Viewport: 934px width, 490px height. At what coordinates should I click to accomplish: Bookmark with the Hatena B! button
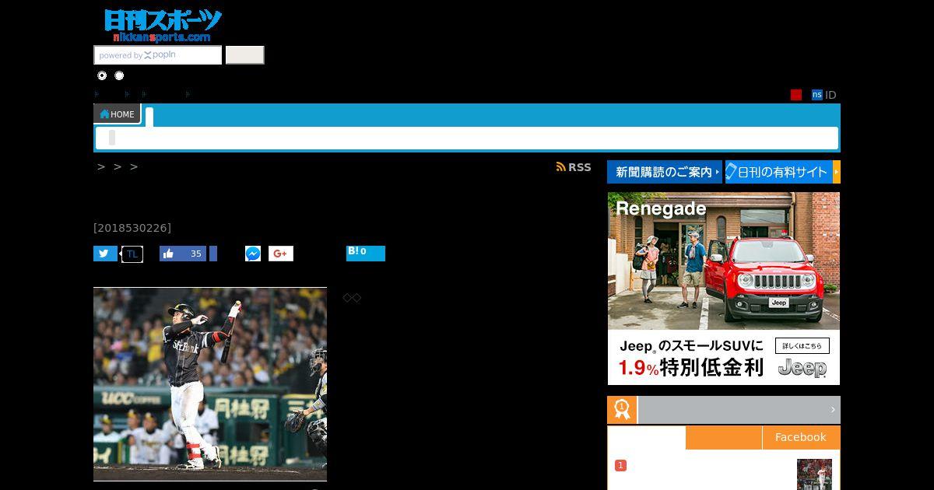366,253
